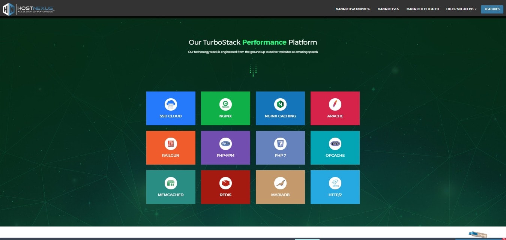The width and height of the screenshot is (506, 240).
Task: Click the HTTP/2 icon
Action: click(x=335, y=183)
